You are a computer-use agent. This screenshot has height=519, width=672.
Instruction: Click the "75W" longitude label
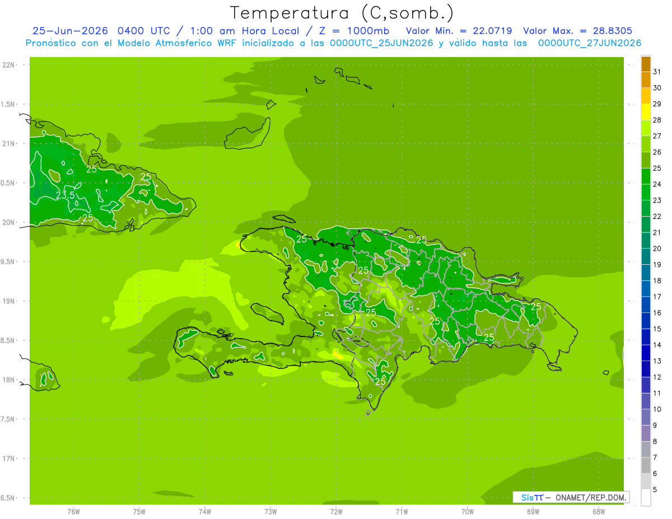[139, 511]
